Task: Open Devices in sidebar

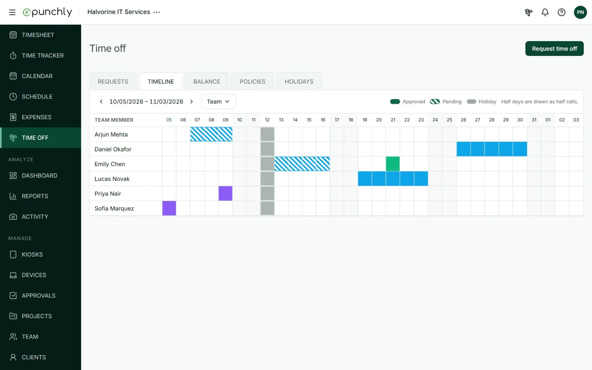Action: point(41,275)
